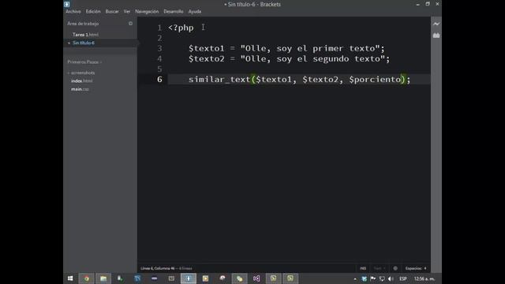Open the Primeros Pasos project dropdown
Image resolution: width=505 pixels, height=284 pixels.
84,62
